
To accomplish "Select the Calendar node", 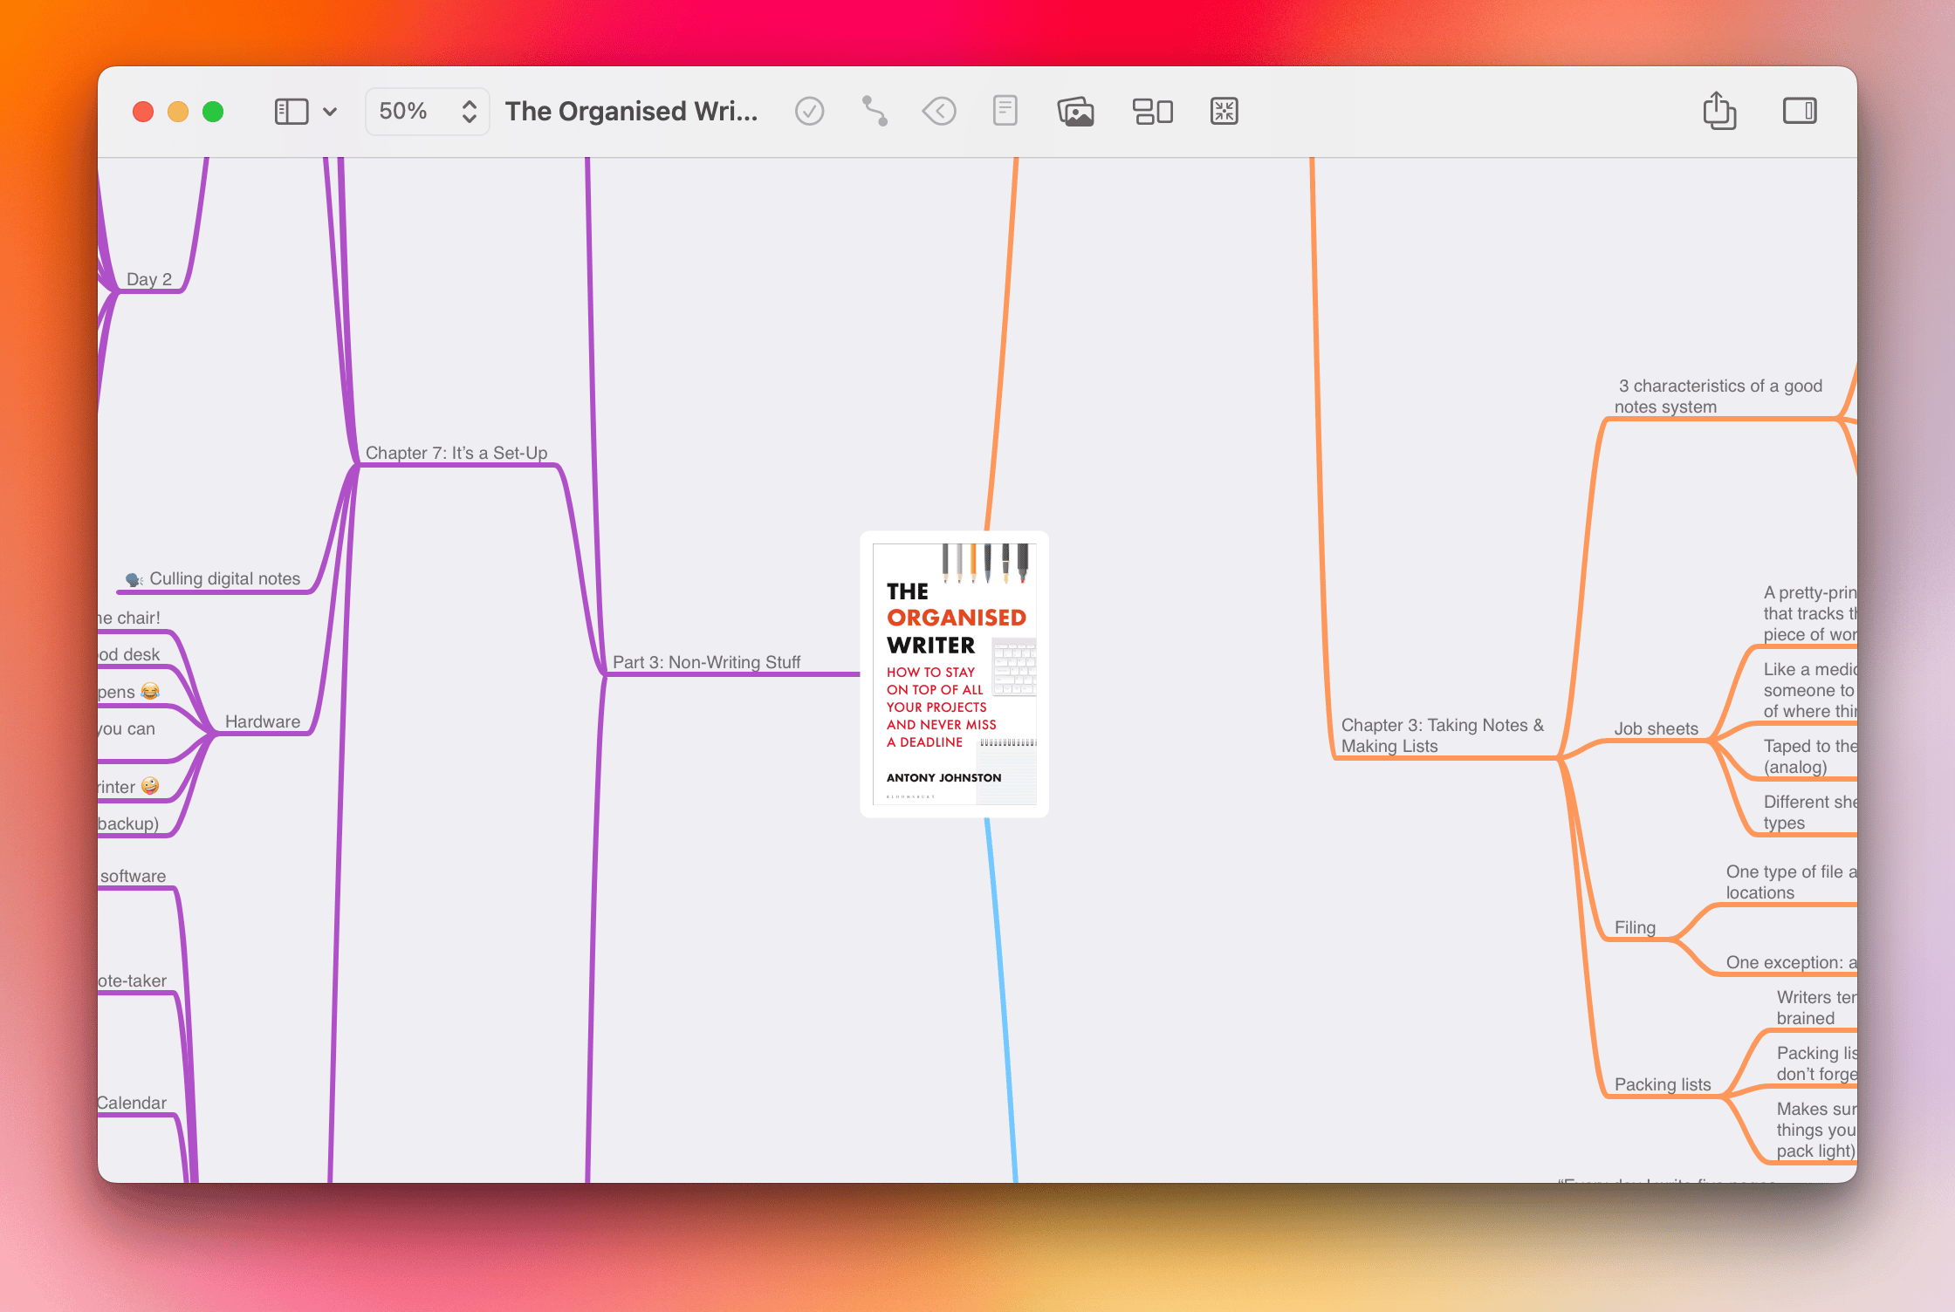I will (132, 1103).
